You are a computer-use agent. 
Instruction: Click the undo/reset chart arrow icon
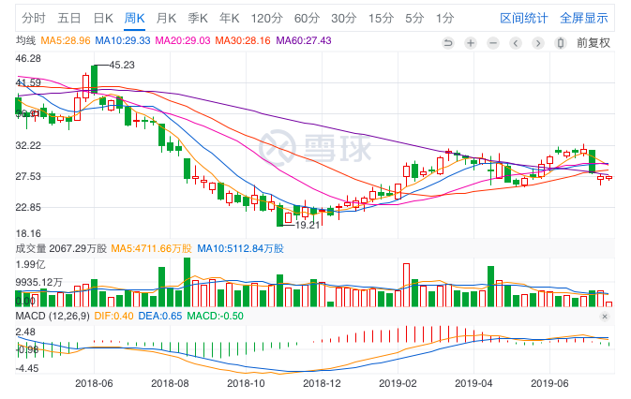pos(448,43)
